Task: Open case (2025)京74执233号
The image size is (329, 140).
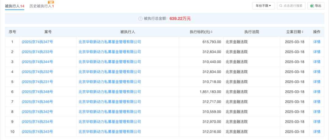Action: tap(37, 52)
